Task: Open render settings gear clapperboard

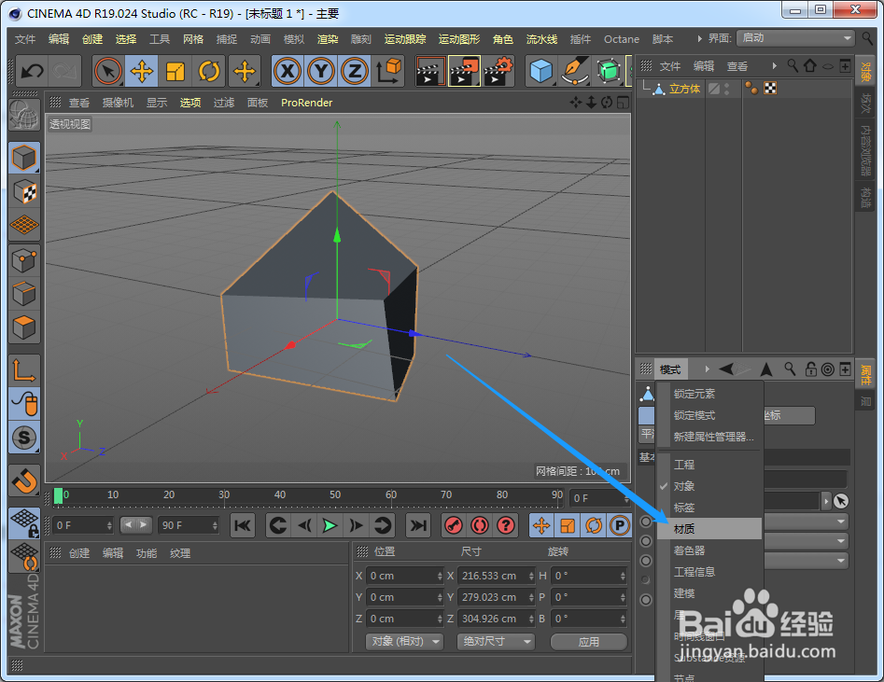Action: click(498, 71)
